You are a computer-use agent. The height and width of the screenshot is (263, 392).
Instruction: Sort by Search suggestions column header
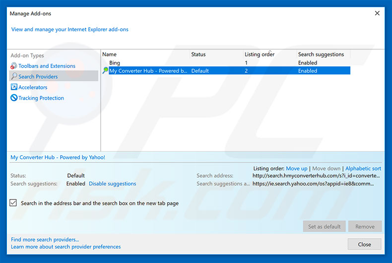[321, 54]
